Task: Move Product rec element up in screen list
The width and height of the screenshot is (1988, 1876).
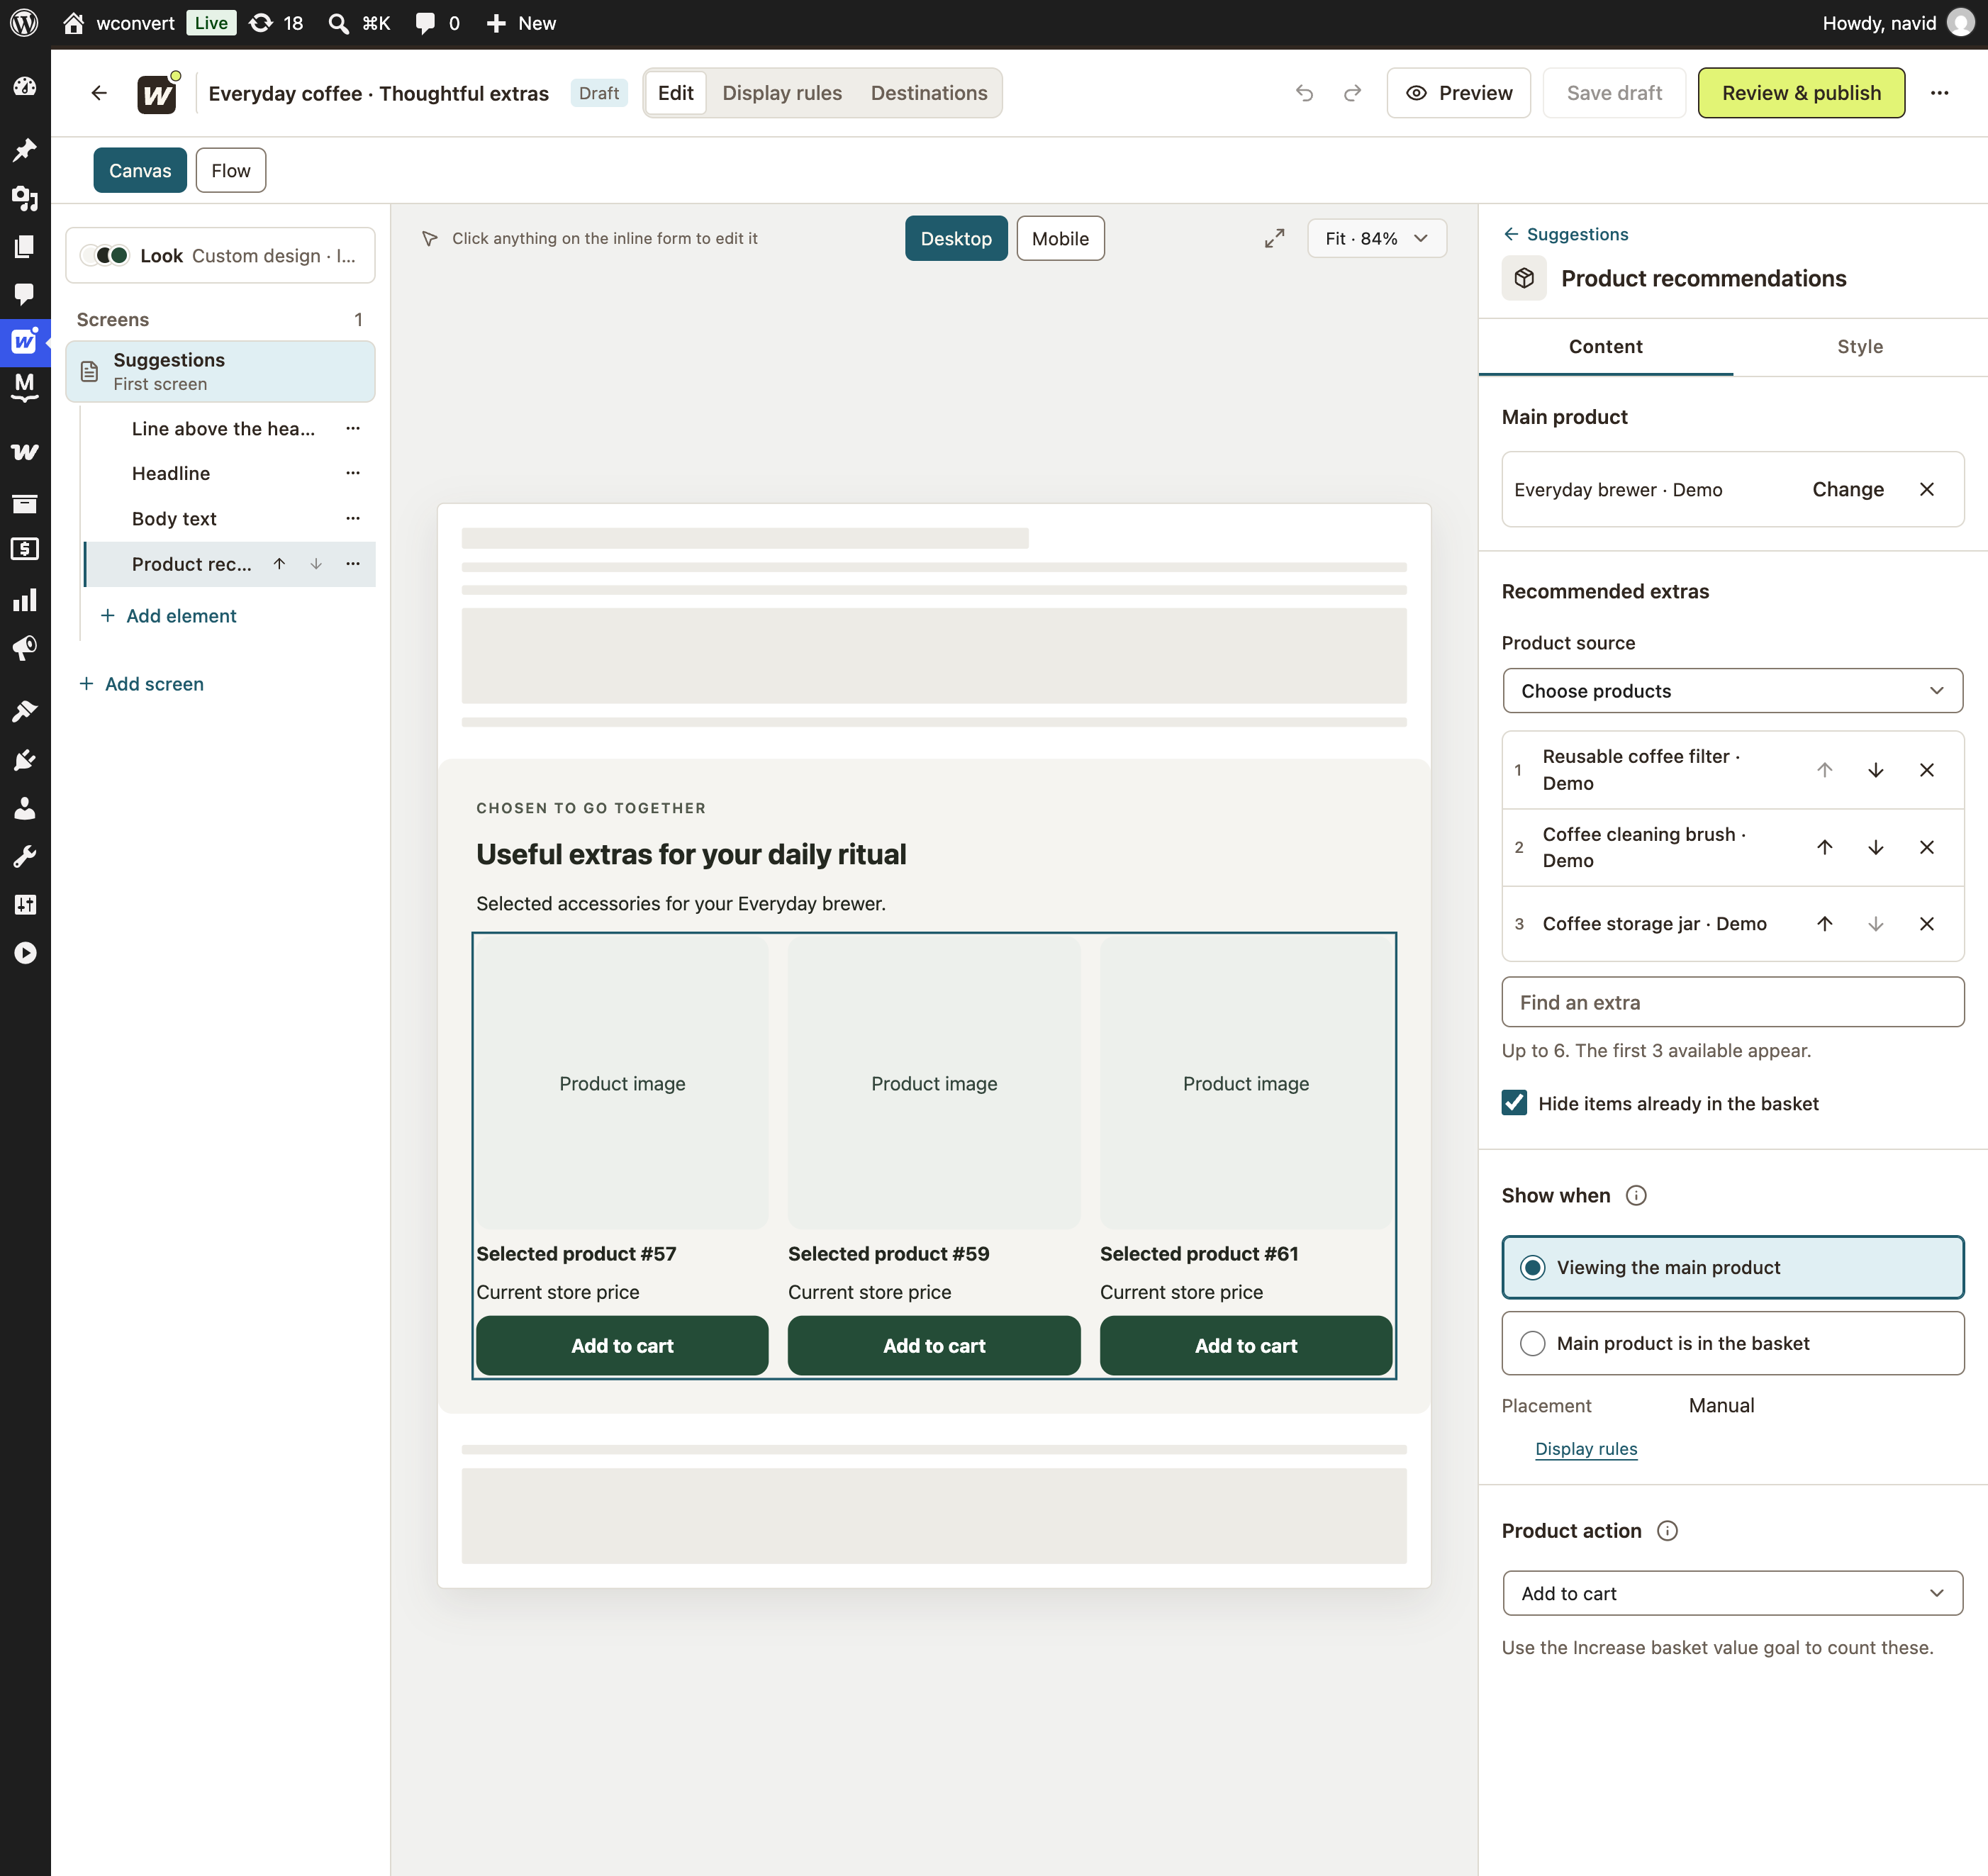Action: coord(279,564)
